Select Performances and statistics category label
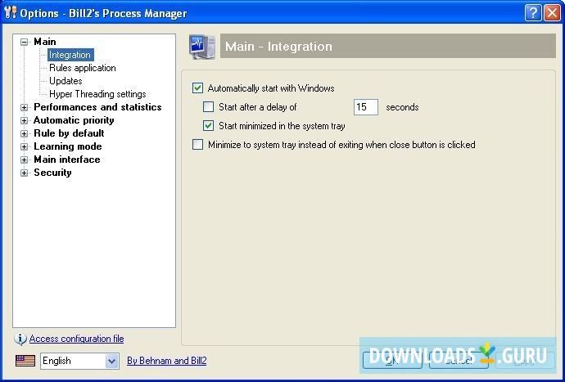This screenshot has height=382, width=565. click(97, 107)
